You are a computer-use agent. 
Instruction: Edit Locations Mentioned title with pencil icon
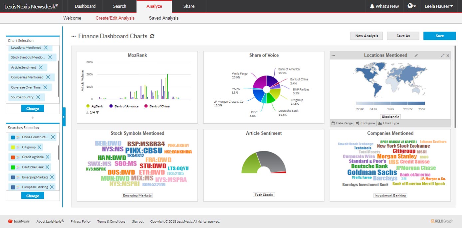click(x=416, y=56)
